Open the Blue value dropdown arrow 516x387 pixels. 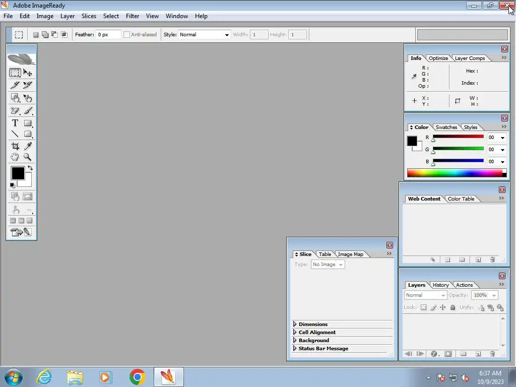pyautogui.click(x=502, y=162)
